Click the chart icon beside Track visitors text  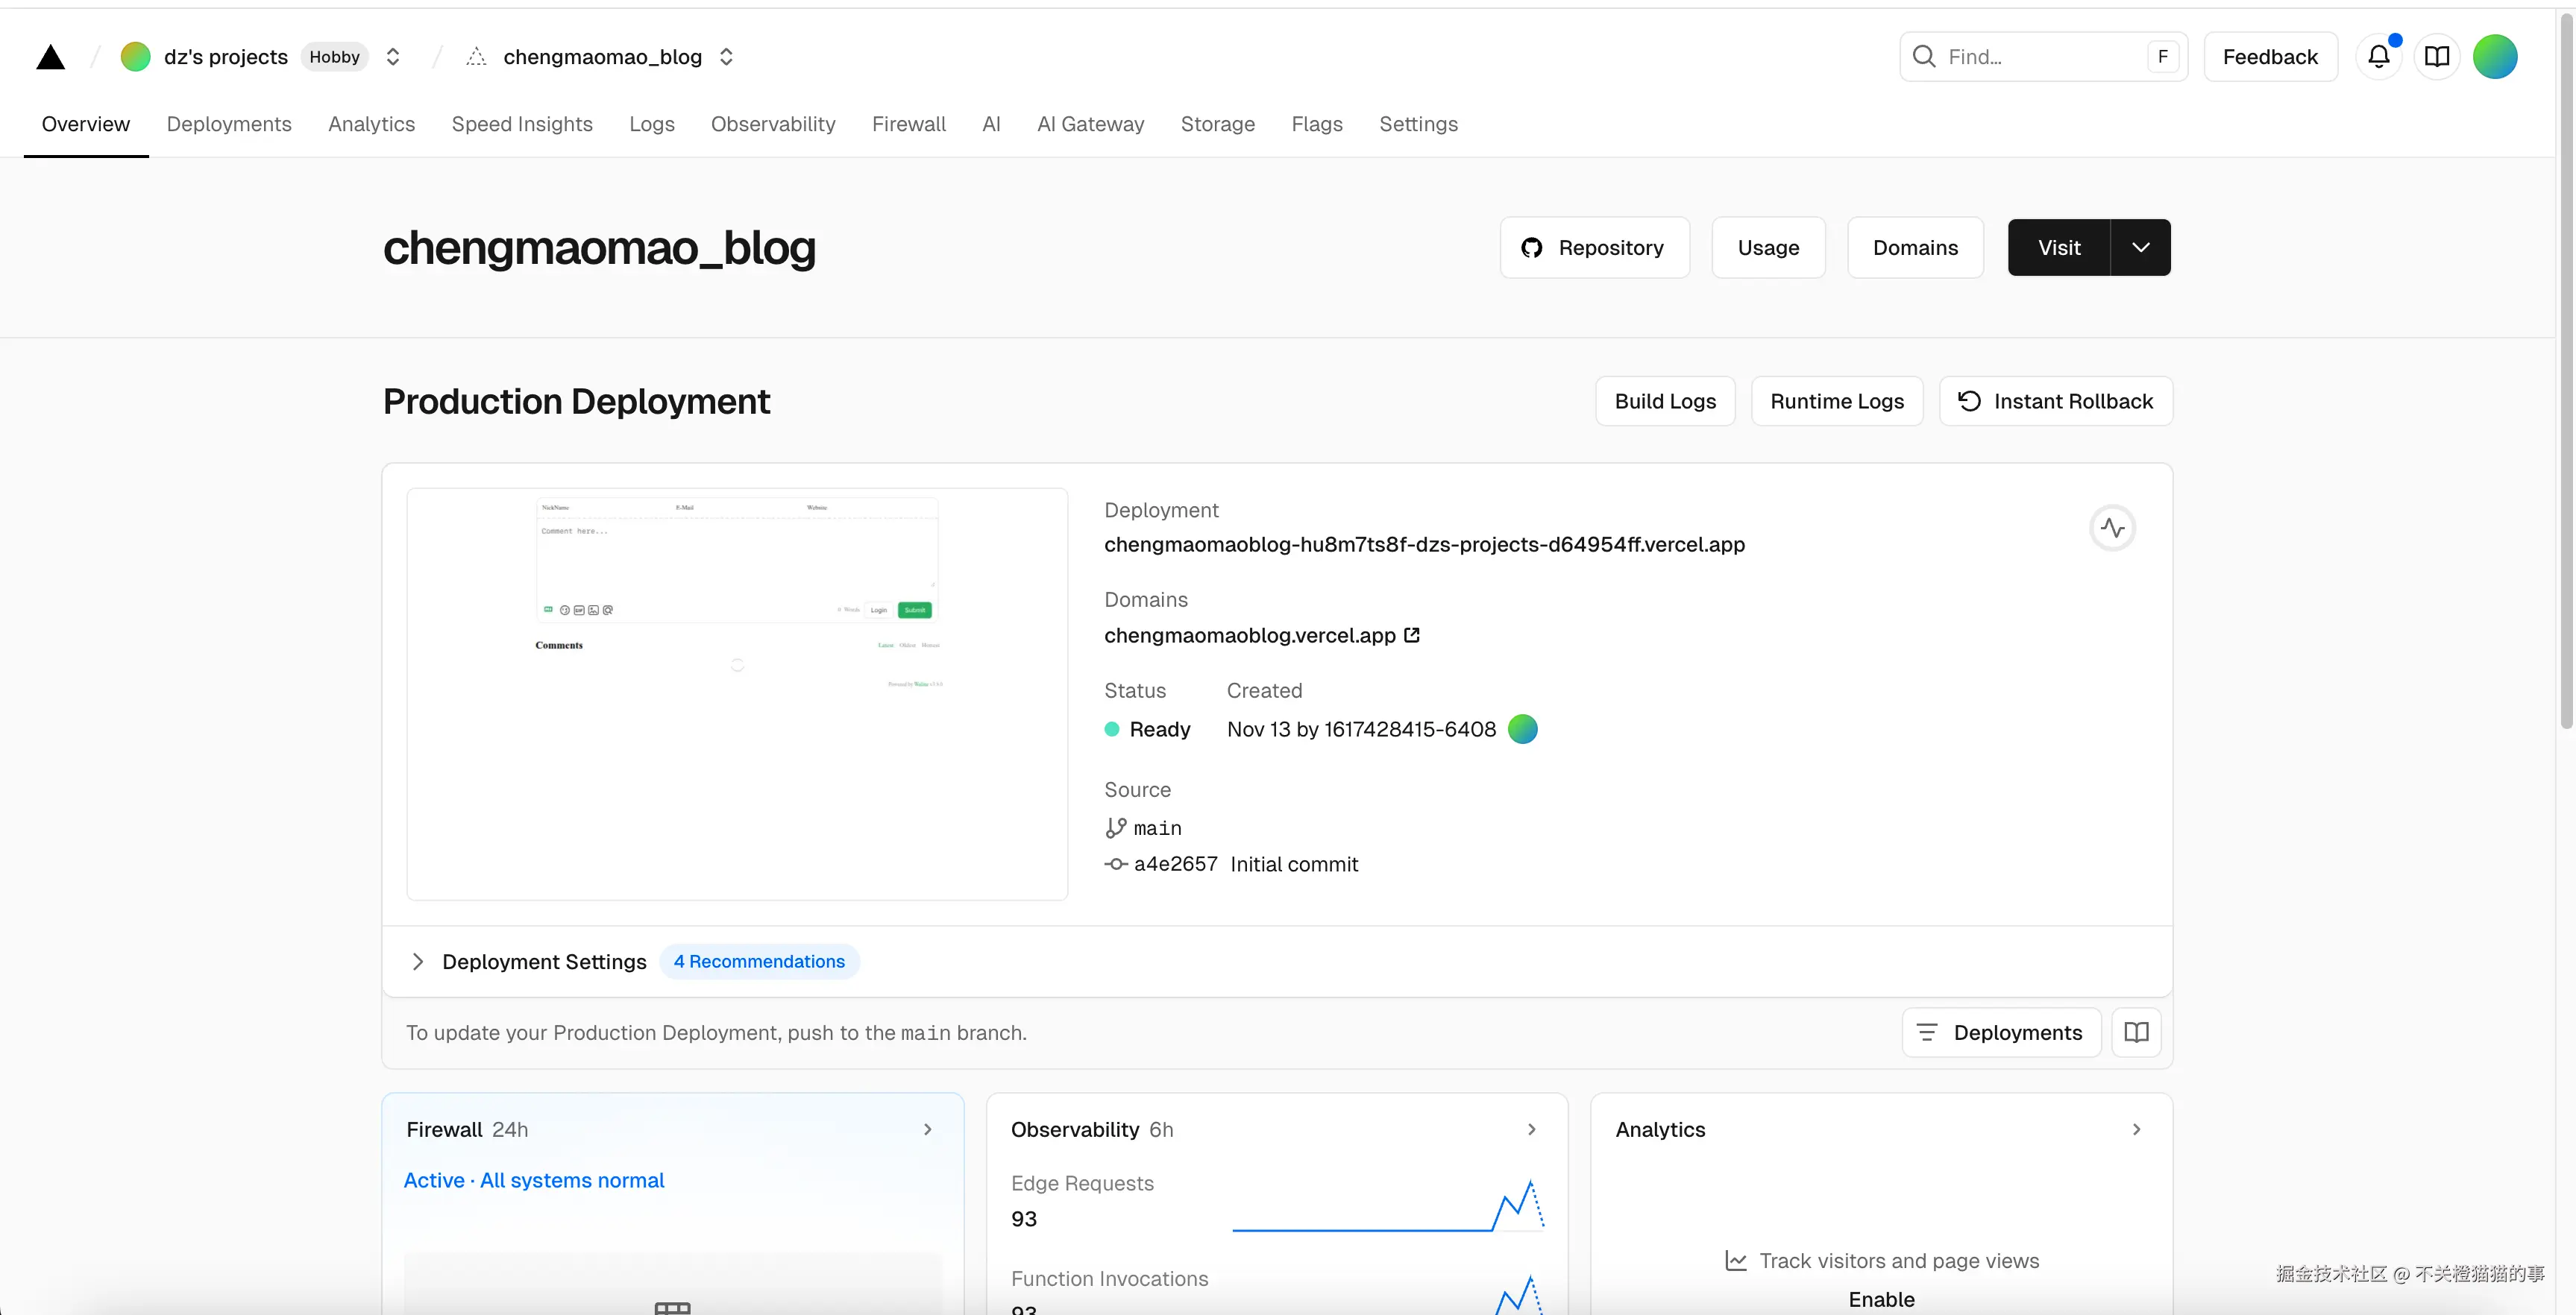(x=1736, y=1261)
